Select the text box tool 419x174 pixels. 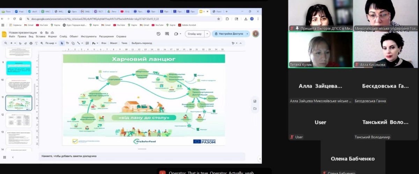point(67,43)
